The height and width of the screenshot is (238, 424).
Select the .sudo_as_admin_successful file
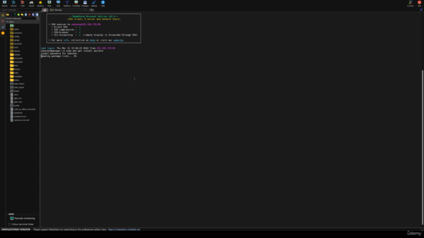click(23, 109)
